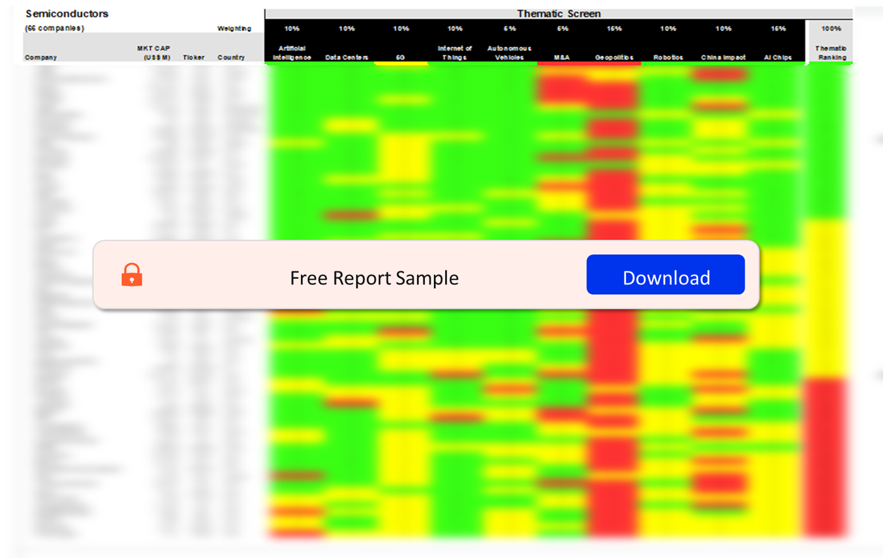Screen dimensions: 883x558
Task: Click the blue Download button
Action: click(x=666, y=274)
